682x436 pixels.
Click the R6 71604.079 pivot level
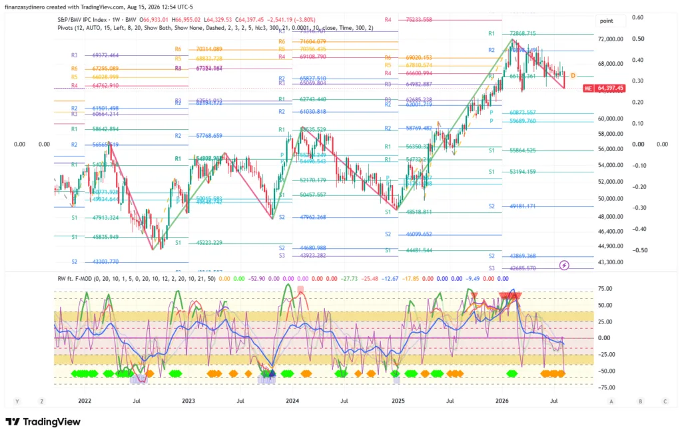click(303, 42)
